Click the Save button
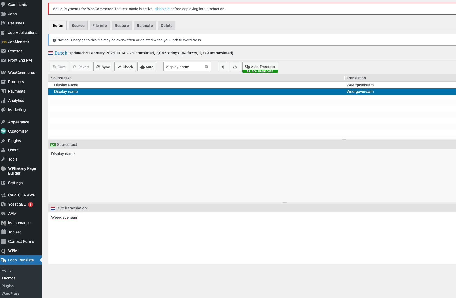 59,67
